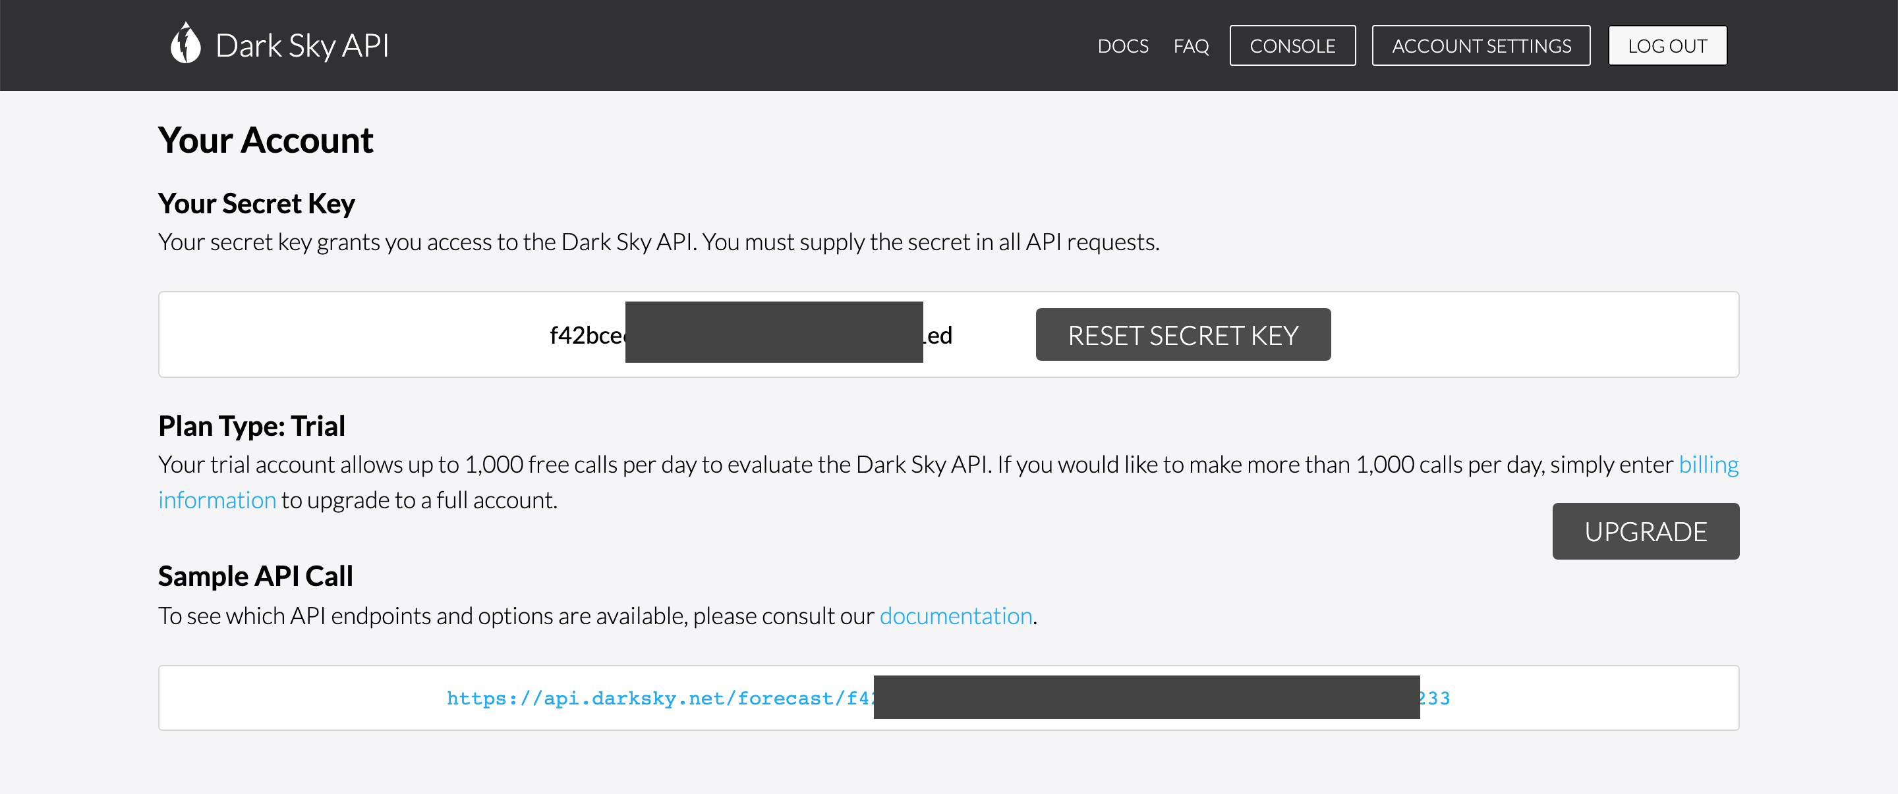This screenshot has height=794, width=1898.
Task: Click the 'Sample API Call' heading
Action: [255, 575]
